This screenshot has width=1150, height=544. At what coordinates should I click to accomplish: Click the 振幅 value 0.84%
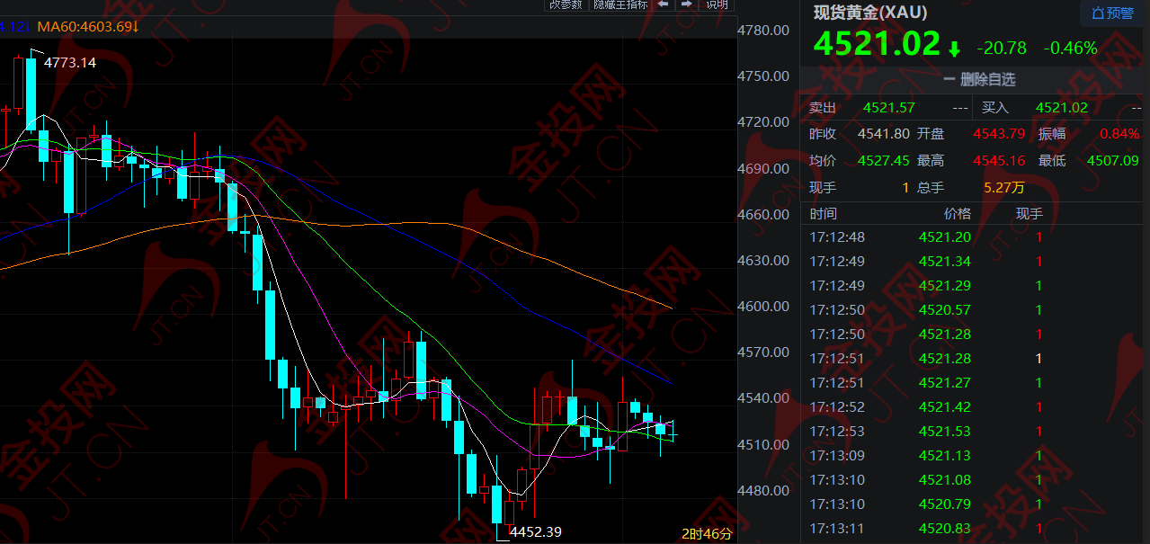(1119, 134)
